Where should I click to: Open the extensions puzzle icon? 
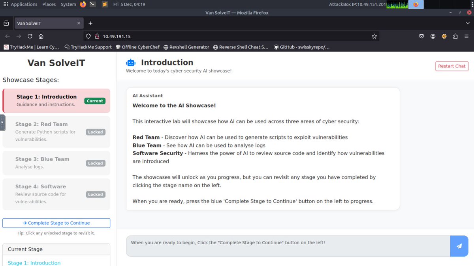(455, 36)
